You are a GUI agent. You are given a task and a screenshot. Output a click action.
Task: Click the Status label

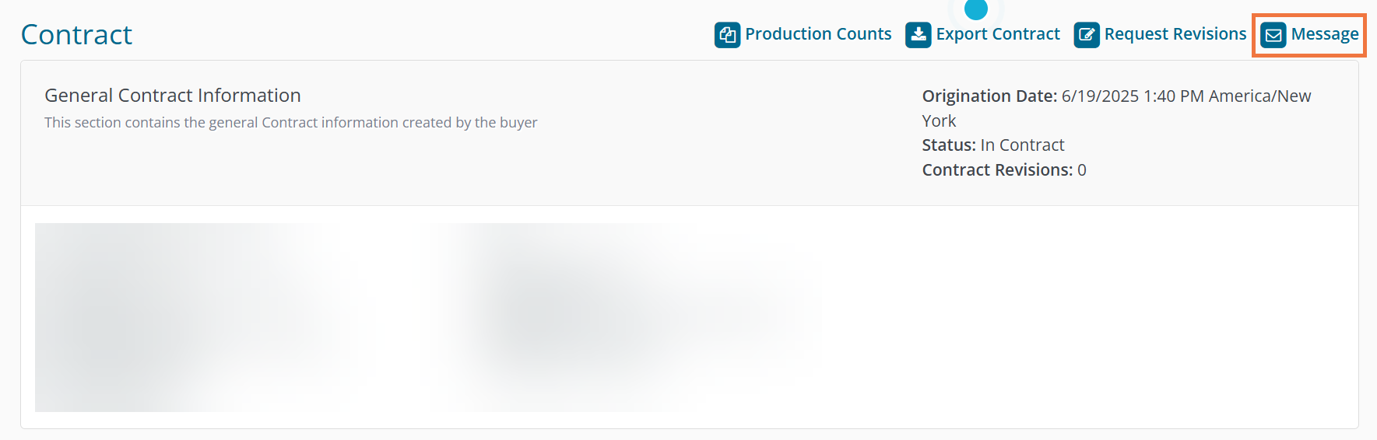949,145
